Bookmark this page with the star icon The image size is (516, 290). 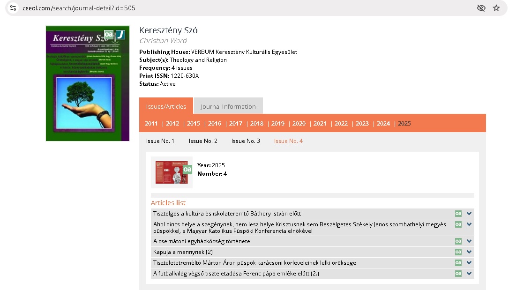coord(496,8)
